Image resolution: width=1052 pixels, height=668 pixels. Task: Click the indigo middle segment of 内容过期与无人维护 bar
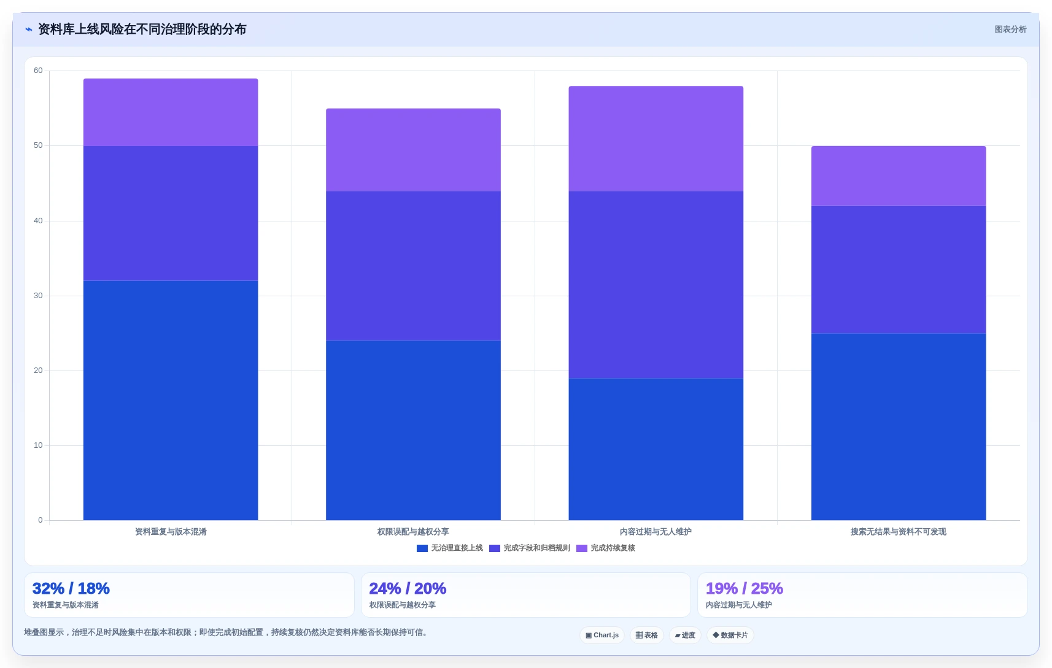tap(656, 285)
